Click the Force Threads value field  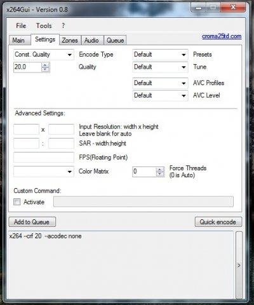click(144, 172)
